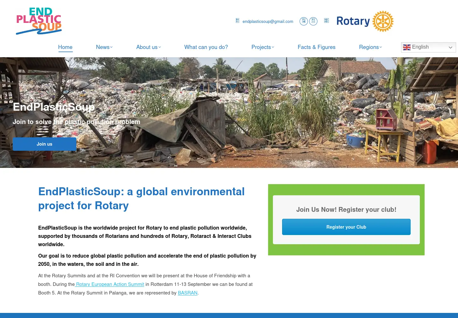Click the endplasticsoup@gmail.com email link

[x=268, y=21]
